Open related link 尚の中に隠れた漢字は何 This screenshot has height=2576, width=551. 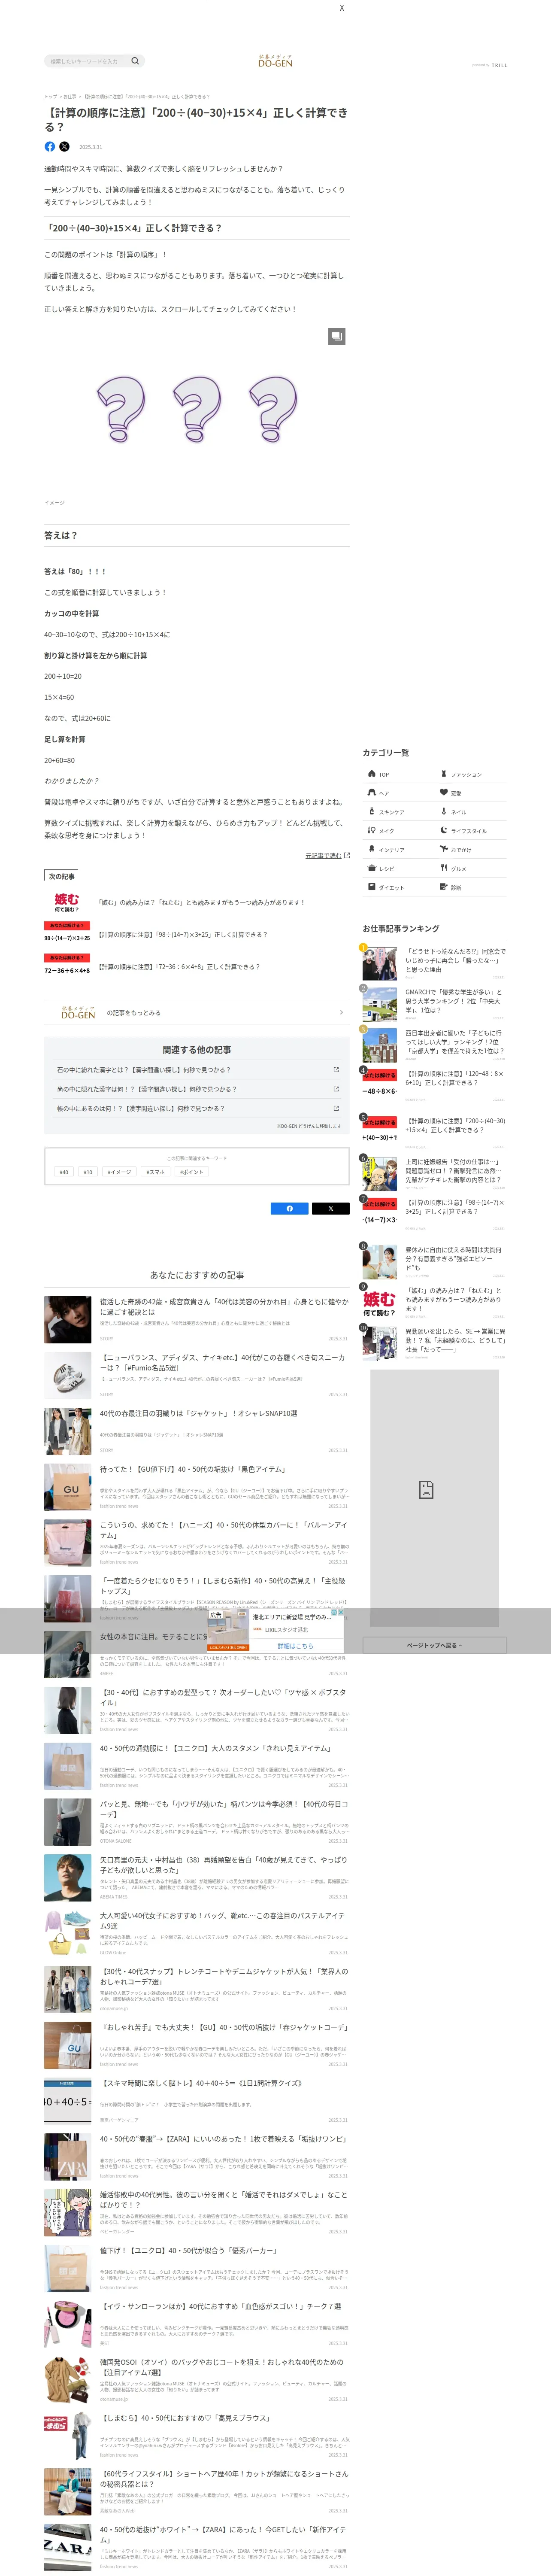(x=197, y=1089)
